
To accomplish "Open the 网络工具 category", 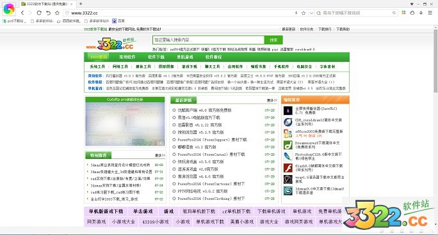I will pos(120,66).
